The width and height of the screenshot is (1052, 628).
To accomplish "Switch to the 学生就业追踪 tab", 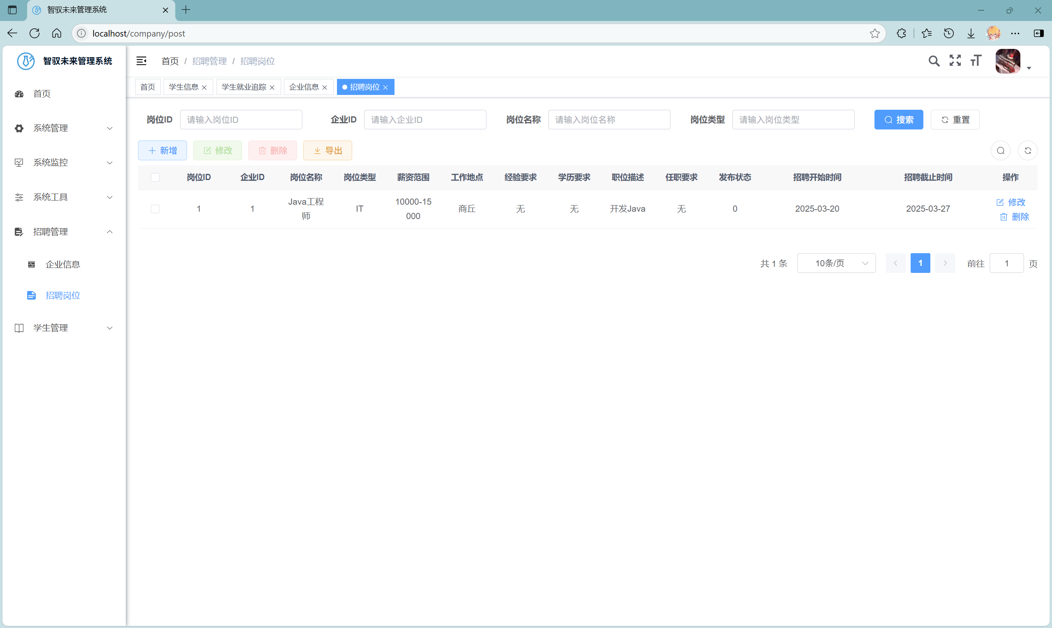I will [x=244, y=87].
